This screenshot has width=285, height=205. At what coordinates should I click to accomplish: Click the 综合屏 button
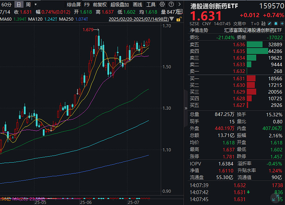coord(74,5)
